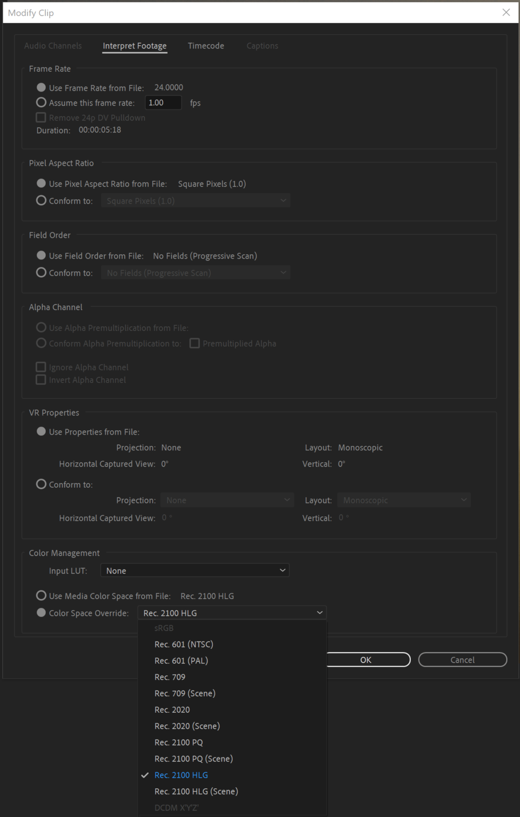The width and height of the screenshot is (520, 817).
Task: Enable the Premultiplied Alpha checkbox
Action: click(x=194, y=343)
